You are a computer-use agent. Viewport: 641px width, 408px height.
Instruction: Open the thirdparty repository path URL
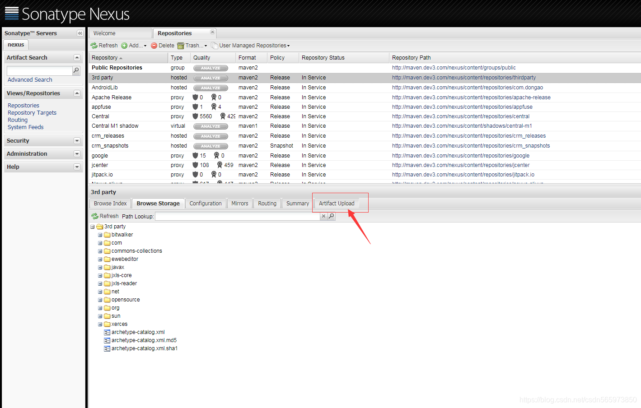pyautogui.click(x=464, y=78)
